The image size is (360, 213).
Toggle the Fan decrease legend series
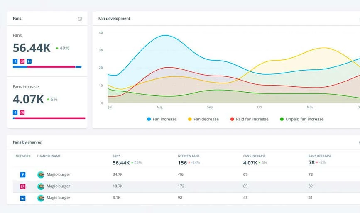pyautogui.click(x=203, y=119)
